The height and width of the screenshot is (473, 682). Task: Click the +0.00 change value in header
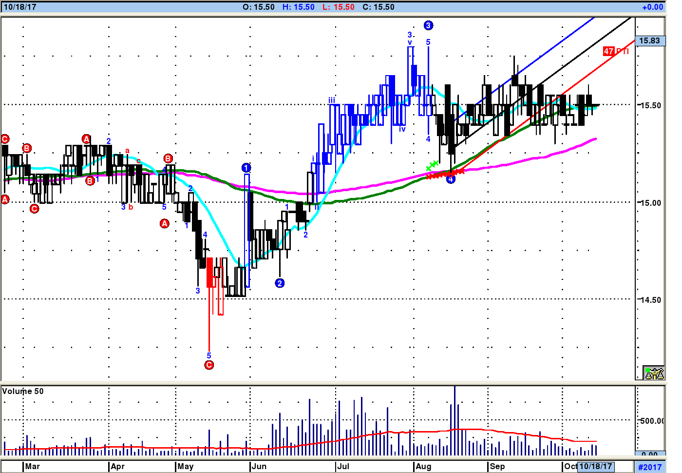[x=652, y=7]
